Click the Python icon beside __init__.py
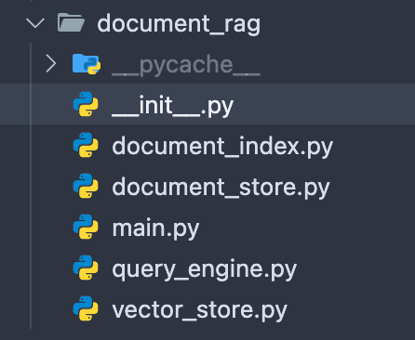 tap(86, 104)
